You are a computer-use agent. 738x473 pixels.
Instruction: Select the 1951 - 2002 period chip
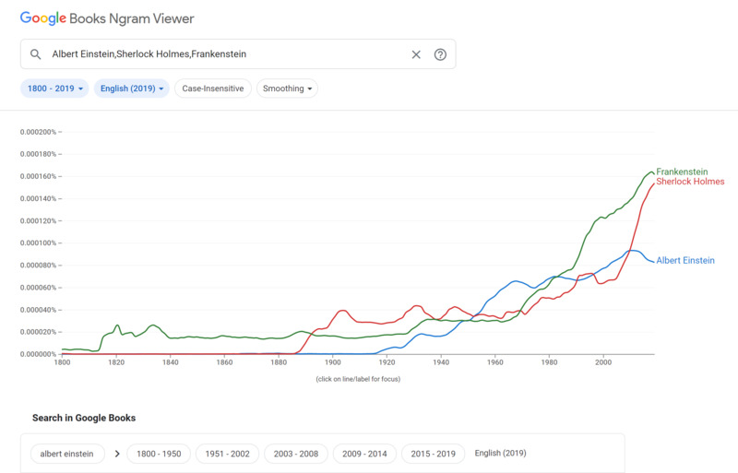click(226, 454)
